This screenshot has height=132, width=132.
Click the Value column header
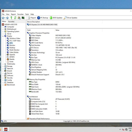pyautogui.click(x=57, y=30)
